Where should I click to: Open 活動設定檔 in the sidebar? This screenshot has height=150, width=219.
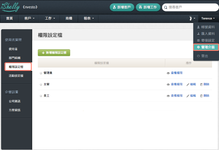[x=16, y=76]
